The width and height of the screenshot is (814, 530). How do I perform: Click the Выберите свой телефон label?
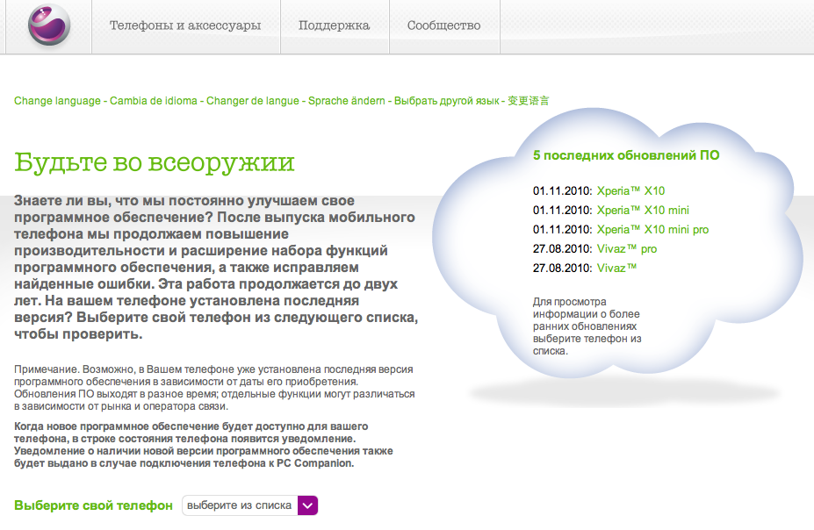[x=94, y=505]
